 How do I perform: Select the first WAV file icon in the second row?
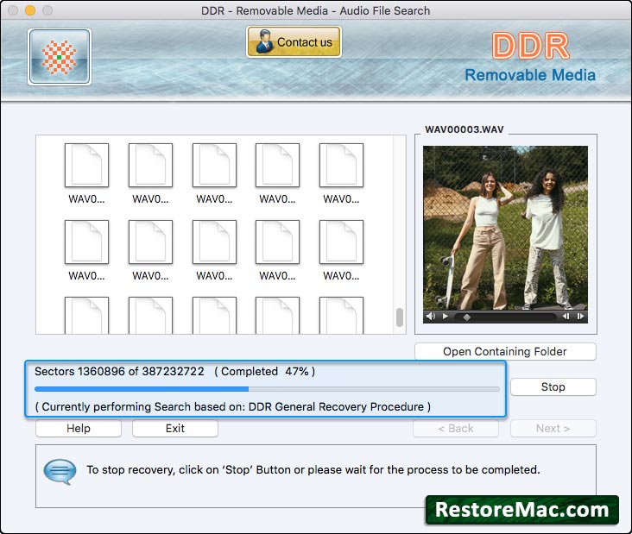click(x=86, y=242)
